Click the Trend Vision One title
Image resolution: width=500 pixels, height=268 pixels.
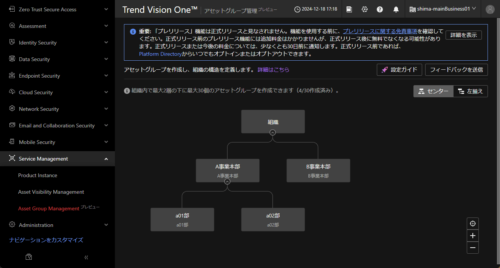[x=160, y=10]
